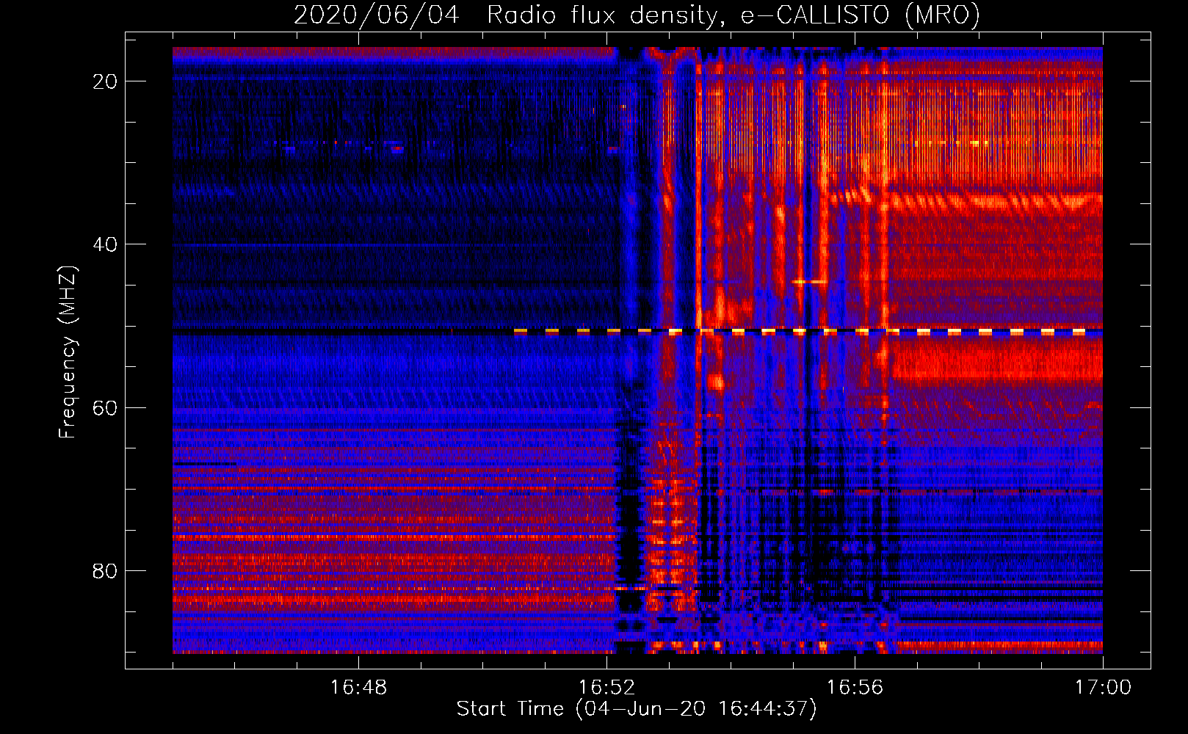Screen dimensions: 1188x734
Task: Click the x-axis label 'Start Time (04-Jun-20 16:44:37)'
Action: point(637,709)
